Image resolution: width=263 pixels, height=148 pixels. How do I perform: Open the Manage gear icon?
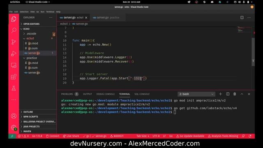pos(14,127)
